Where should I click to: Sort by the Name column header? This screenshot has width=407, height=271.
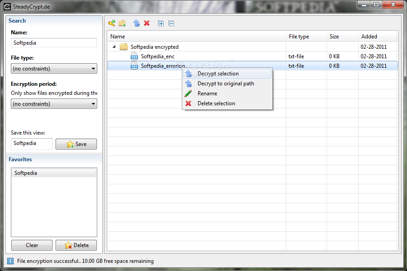coord(197,37)
